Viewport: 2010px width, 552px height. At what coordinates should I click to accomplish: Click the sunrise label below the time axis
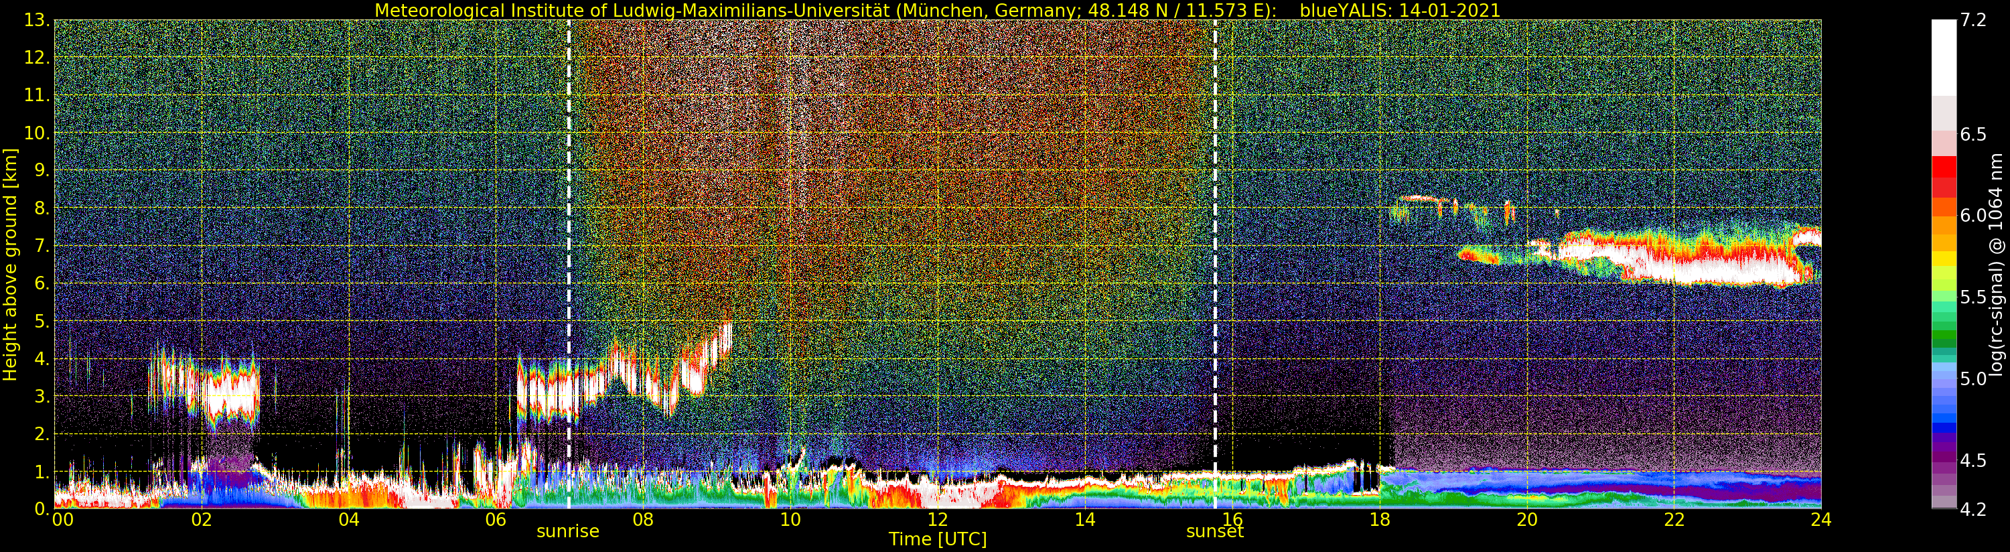pos(567,532)
